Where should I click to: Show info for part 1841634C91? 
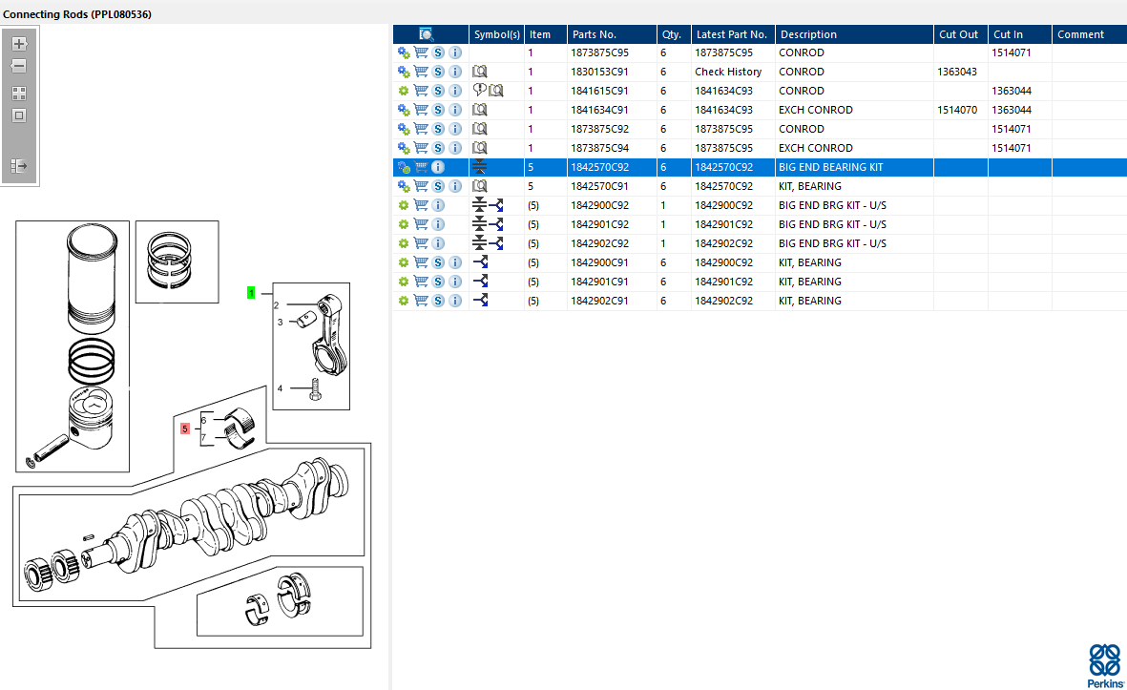(456, 110)
